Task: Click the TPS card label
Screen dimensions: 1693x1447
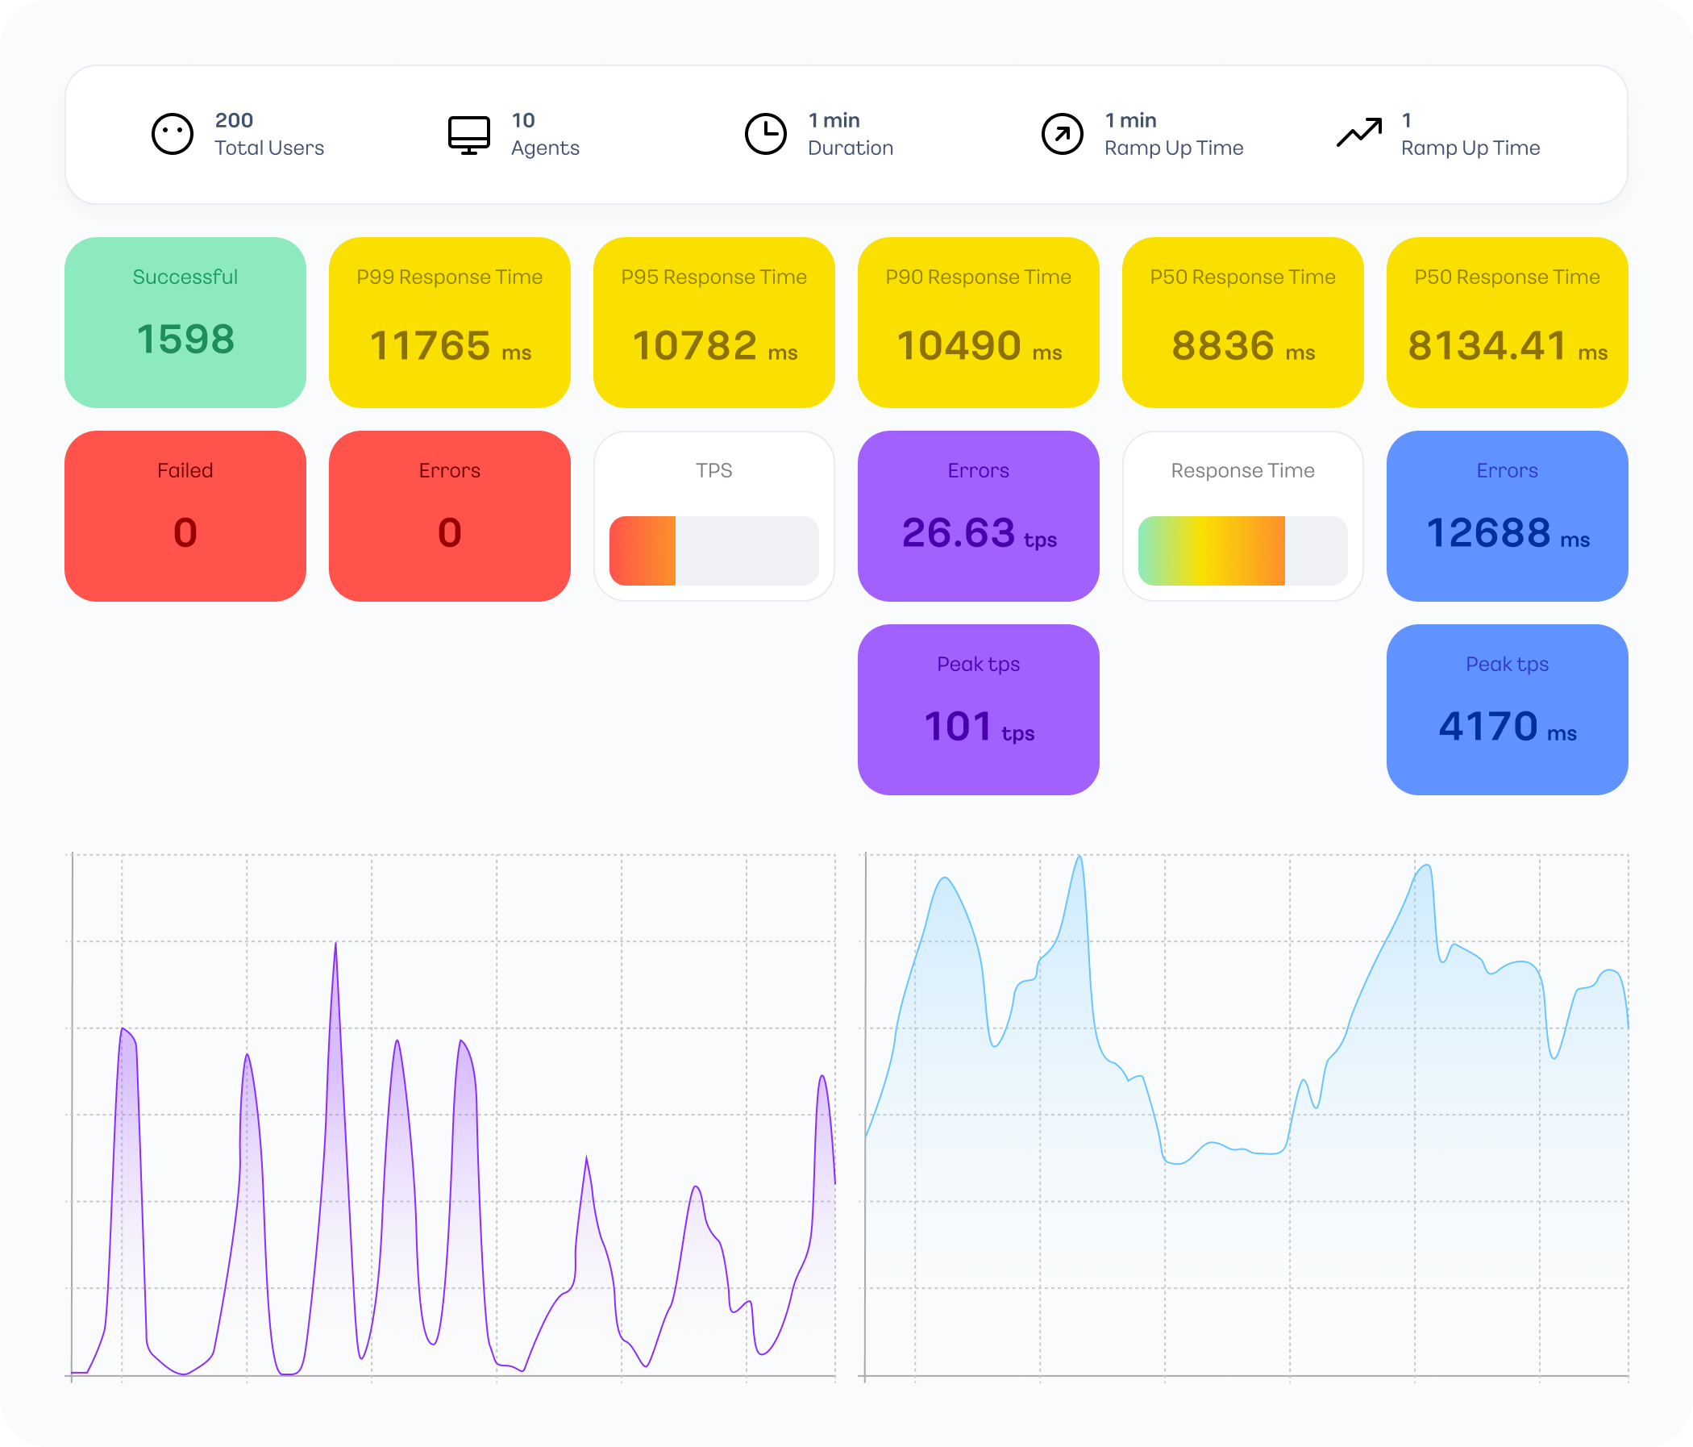Action: (x=714, y=470)
